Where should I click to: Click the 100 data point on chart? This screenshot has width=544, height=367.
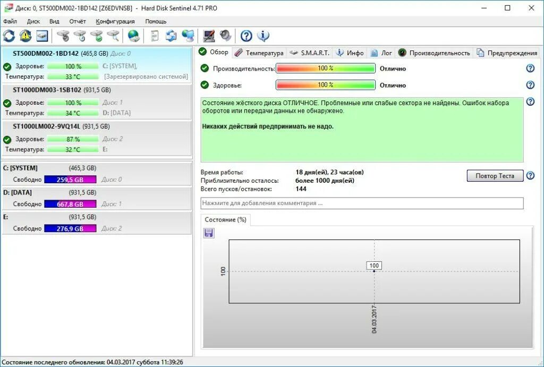(x=374, y=270)
